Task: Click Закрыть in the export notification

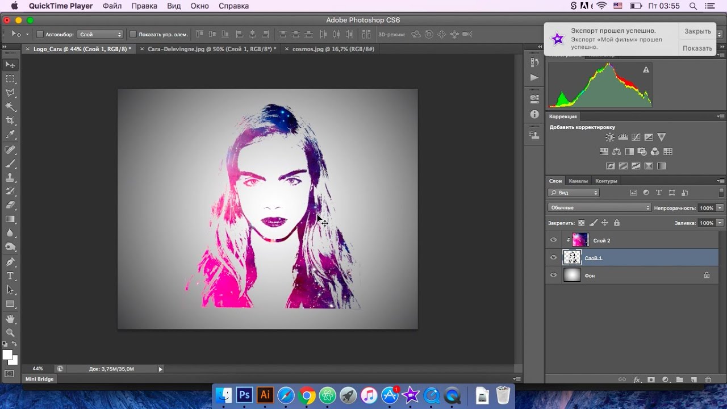Action: tap(697, 31)
